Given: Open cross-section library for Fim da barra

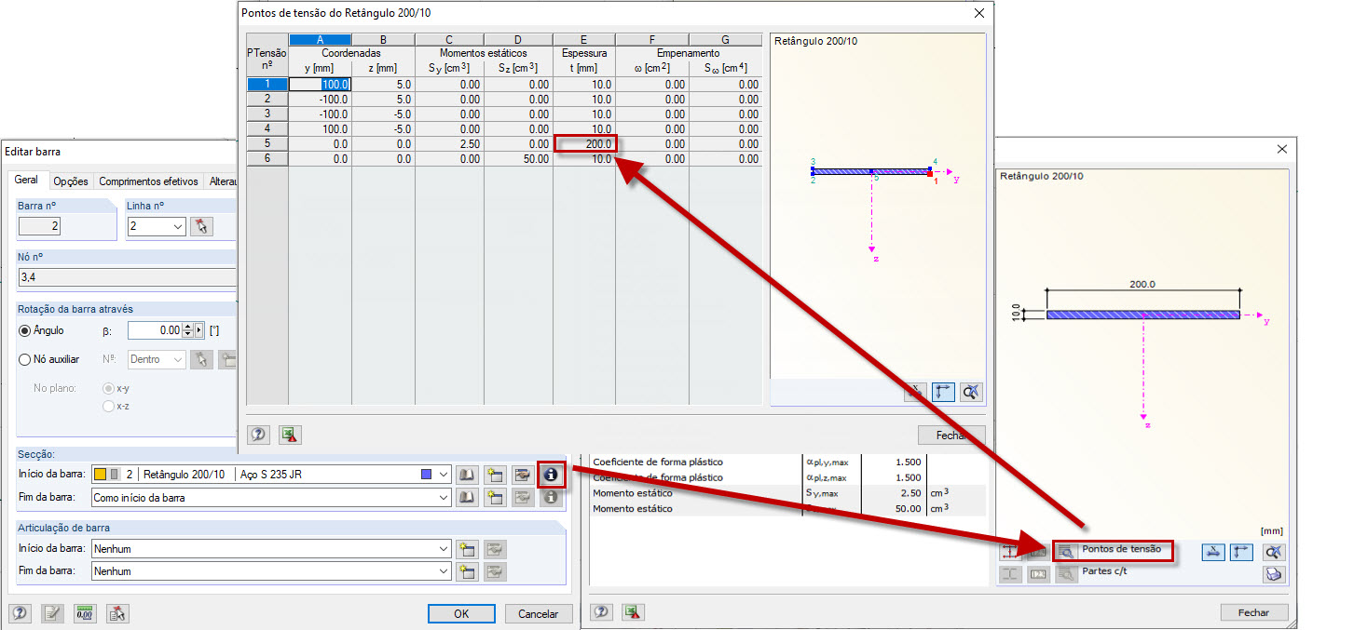Looking at the screenshot, I should tap(468, 498).
